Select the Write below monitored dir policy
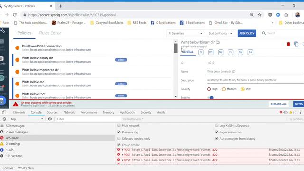304x171 pixels. (x=92, y=72)
